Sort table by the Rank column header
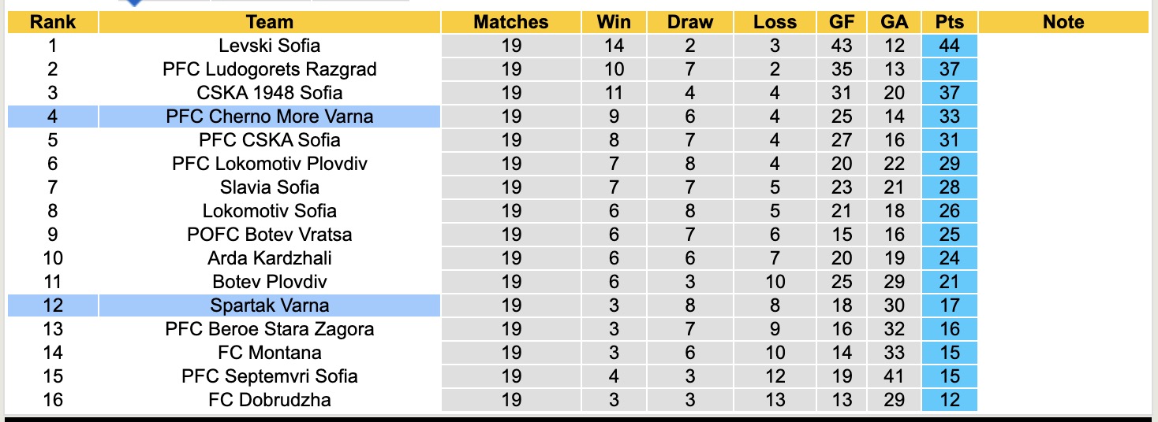This screenshot has height=422, width=1158. (x=52, y=22)
